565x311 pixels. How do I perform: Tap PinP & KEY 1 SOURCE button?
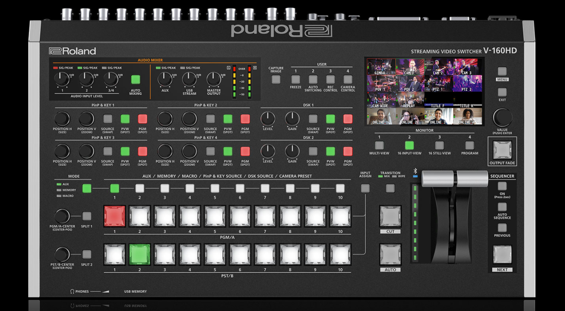coord(107,119)
